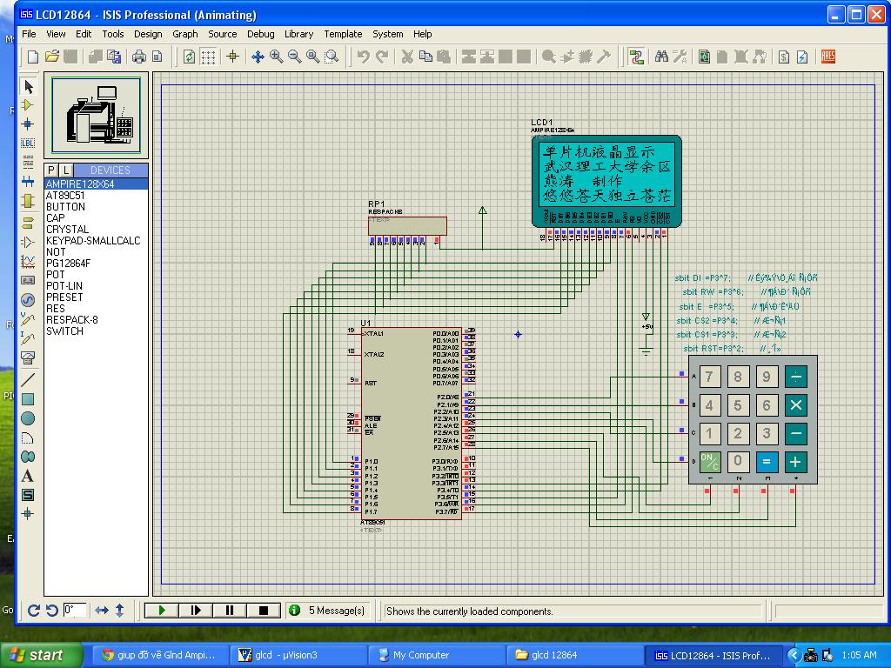Toggle the grid display toolbar icon

point(209,57)
